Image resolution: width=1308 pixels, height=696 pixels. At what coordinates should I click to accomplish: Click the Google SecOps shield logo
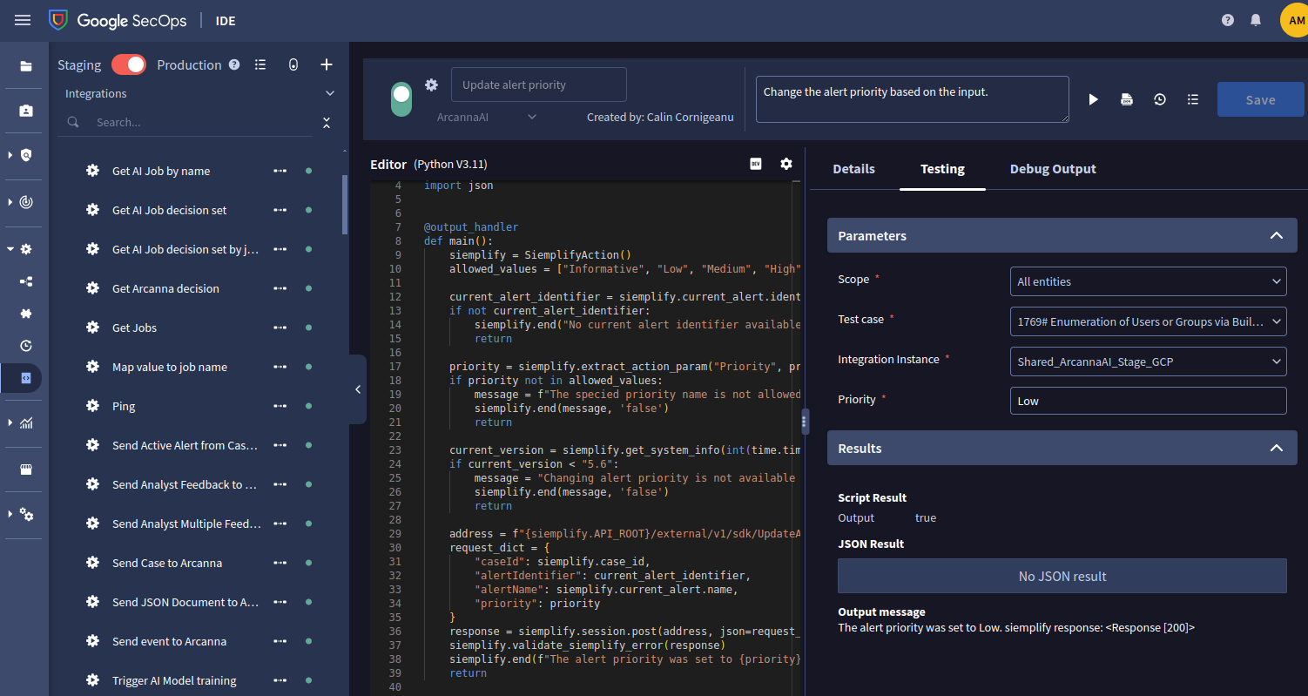tap(58, 20)
